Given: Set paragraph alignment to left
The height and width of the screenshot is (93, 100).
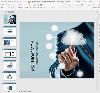Looking at the screenshot, I should (70, 8).
